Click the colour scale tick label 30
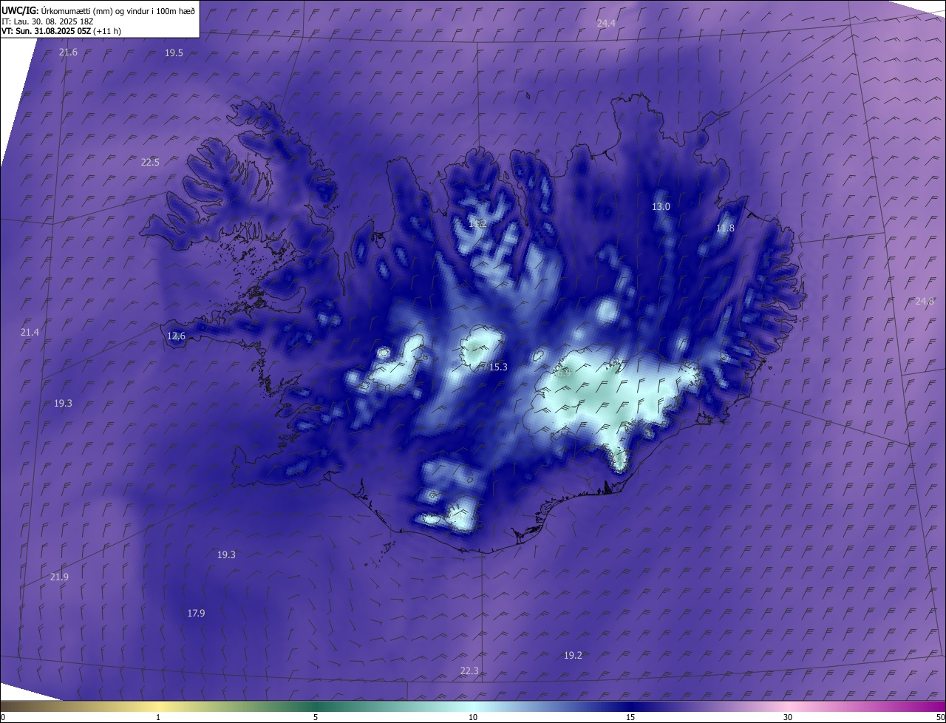This screenshot has width=946, height=723. (x=788, y=718)
